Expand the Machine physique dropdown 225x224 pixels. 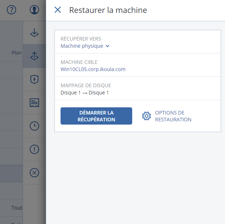click(x=85, y=46)
